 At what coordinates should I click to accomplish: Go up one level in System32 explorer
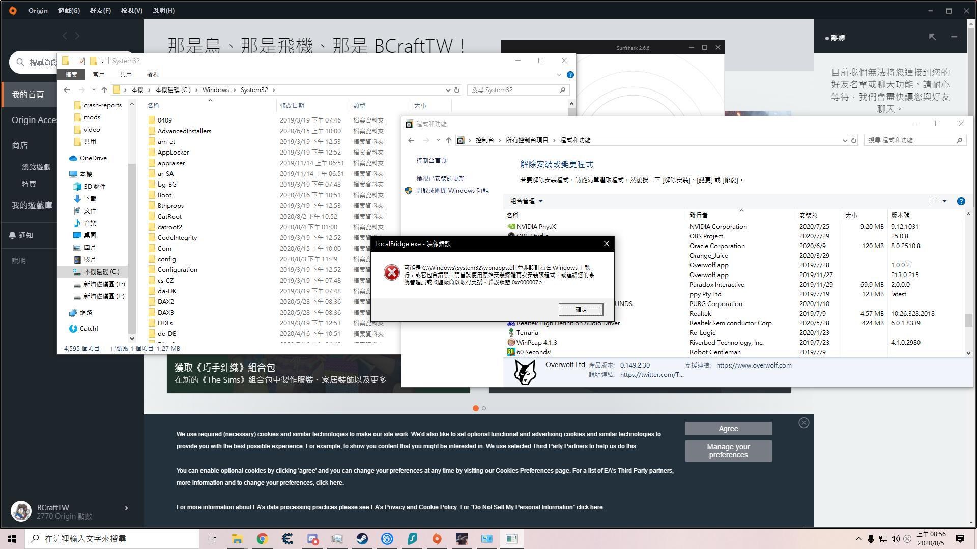click(x=104, y=90)
